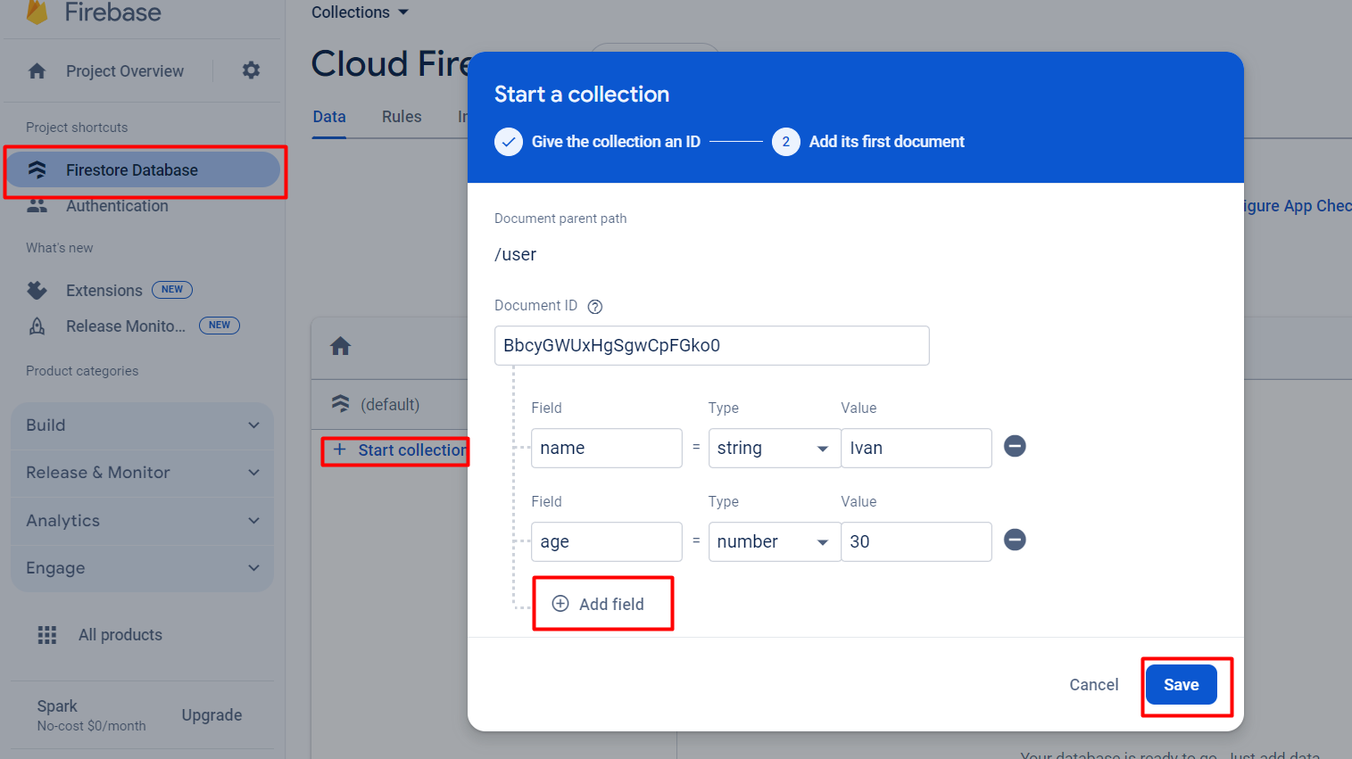The height and width of the screenshot is (759, 1352).
Task: Click the age field input
Action: (x=607, y=541)
